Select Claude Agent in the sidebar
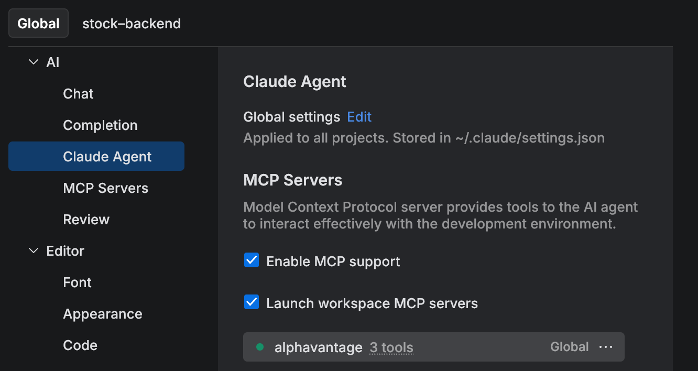 click(x=107, y=157)
